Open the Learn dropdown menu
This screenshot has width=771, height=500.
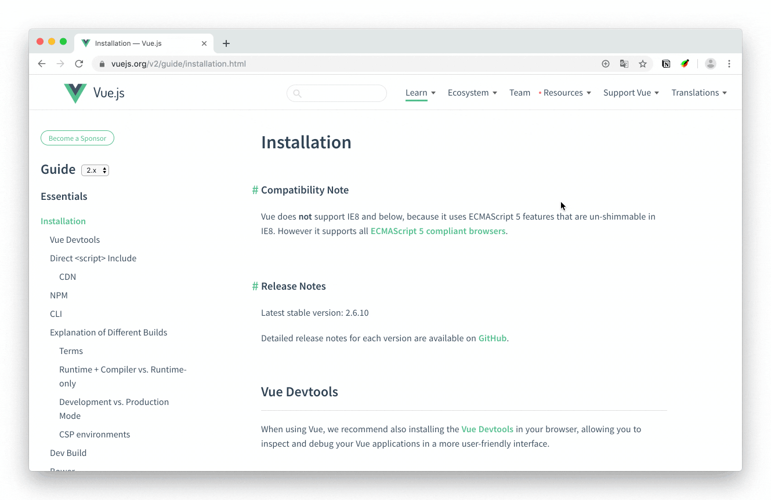point(421,93)
